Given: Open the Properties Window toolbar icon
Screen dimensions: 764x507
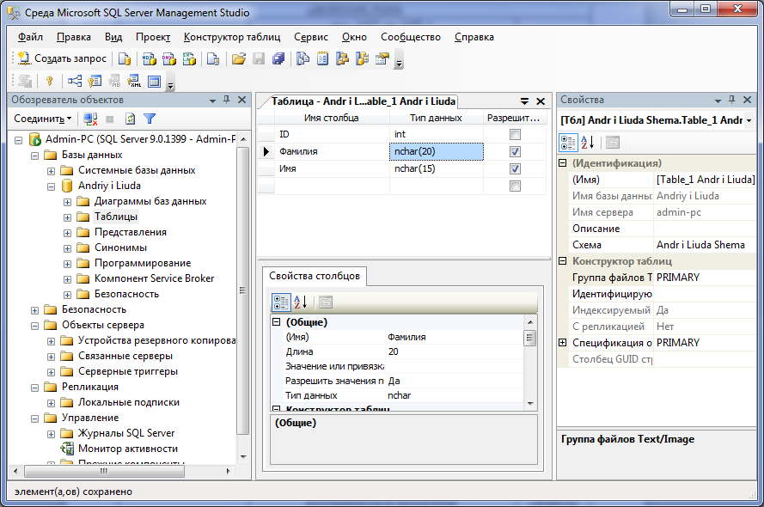Looking at the screenshot, I should 383,59.
